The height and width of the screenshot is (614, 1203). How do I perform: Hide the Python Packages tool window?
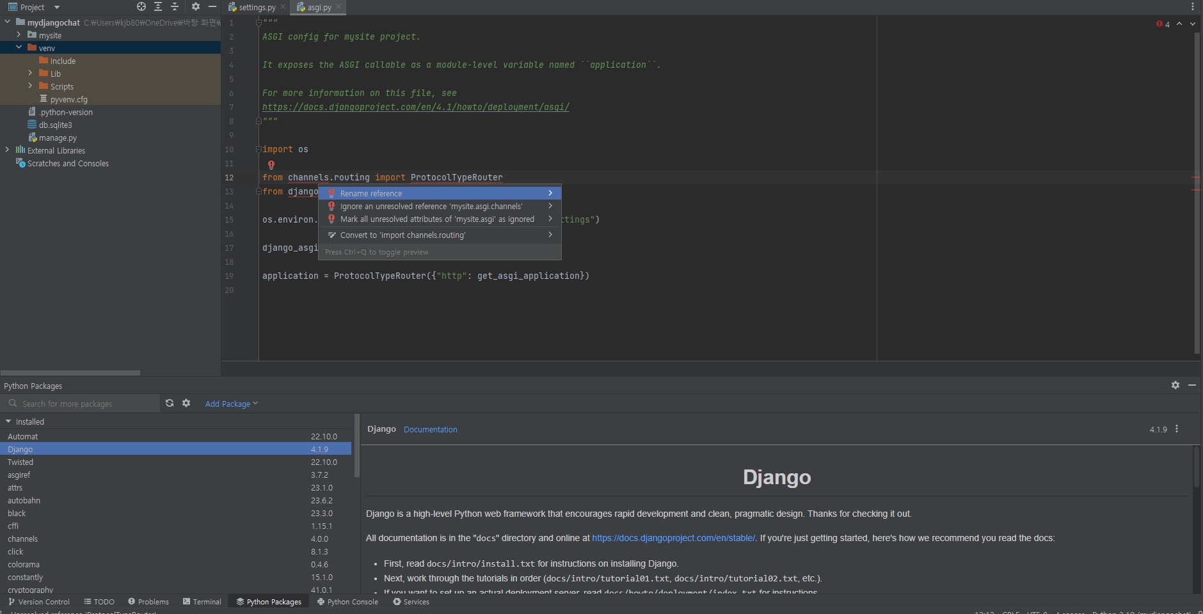pos(1192,385)
